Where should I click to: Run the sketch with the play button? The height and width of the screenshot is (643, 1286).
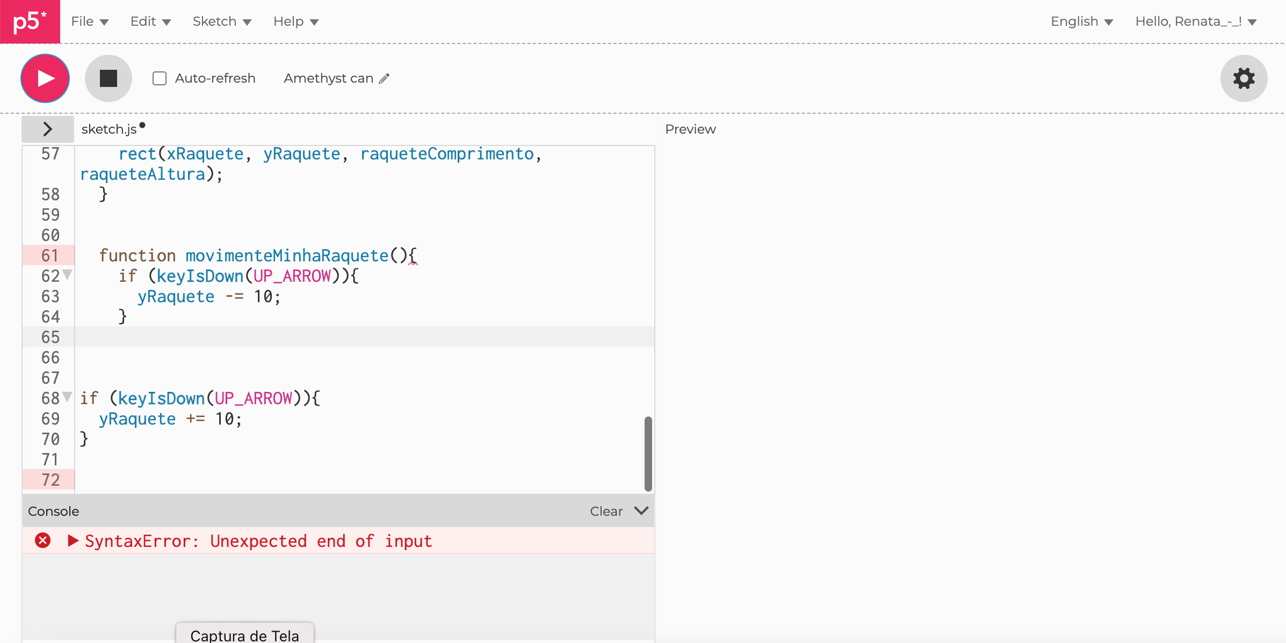tap(45, 78)
